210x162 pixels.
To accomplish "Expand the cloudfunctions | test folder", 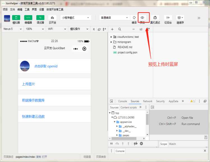I will click(x=111, y=37).
